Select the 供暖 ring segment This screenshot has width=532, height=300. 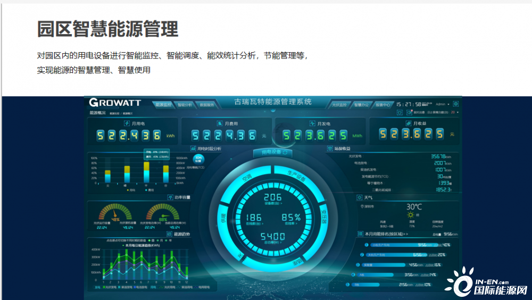[223, 218]
